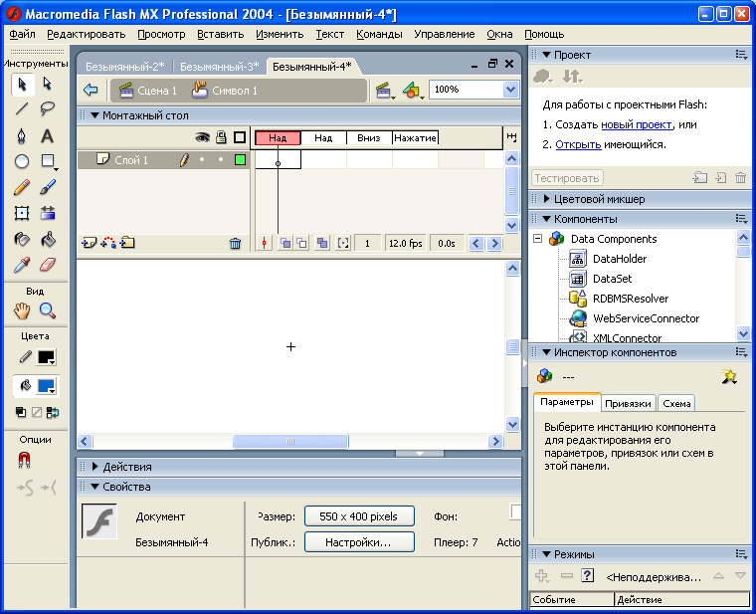Select the Lasso tool
756x614 pixels.
click(x=48, y=109)
